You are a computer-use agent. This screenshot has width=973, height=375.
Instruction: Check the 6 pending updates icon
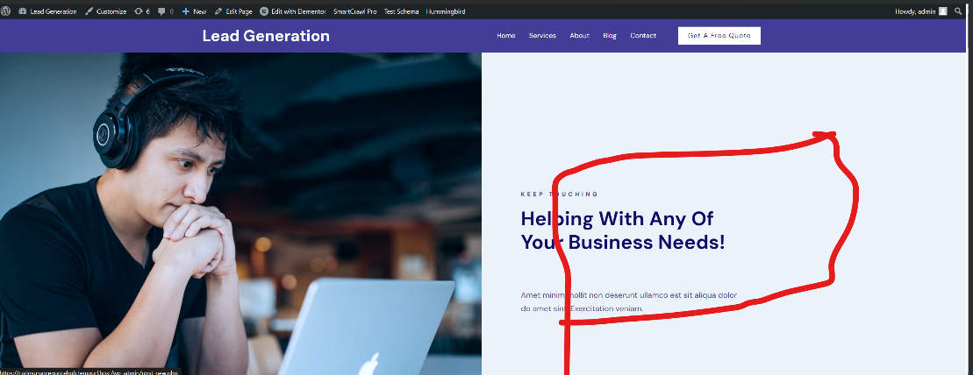tap(142, 11)
